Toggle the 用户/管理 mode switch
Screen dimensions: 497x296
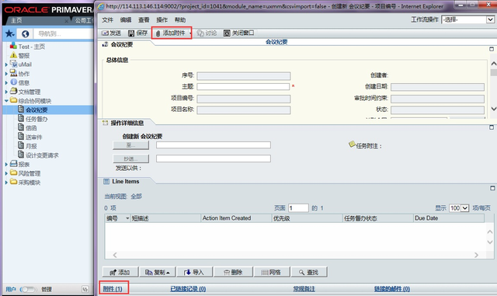click(x=28, y=289)
